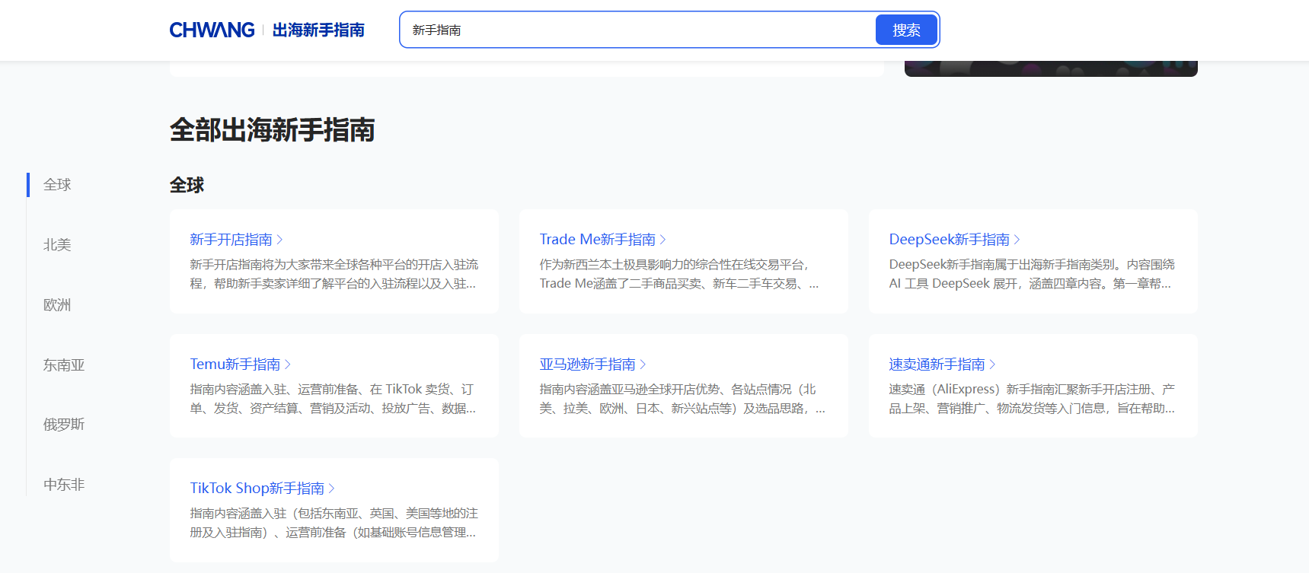Choose 俄罗斯 from the sidebar
This screenshot has height=573, width=1309.
[x=64, y=425]
